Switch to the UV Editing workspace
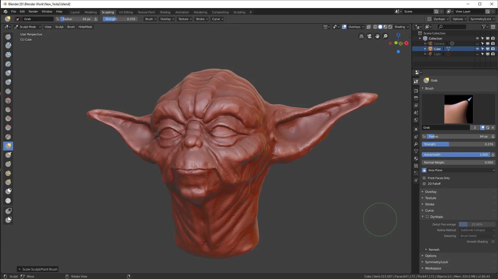The height and width of the screenshot is (279, 498). (x=126, y=12)
